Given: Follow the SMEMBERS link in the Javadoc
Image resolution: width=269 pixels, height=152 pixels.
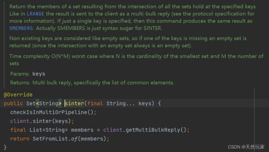Looking at the screenshot, I should (21, 28).
